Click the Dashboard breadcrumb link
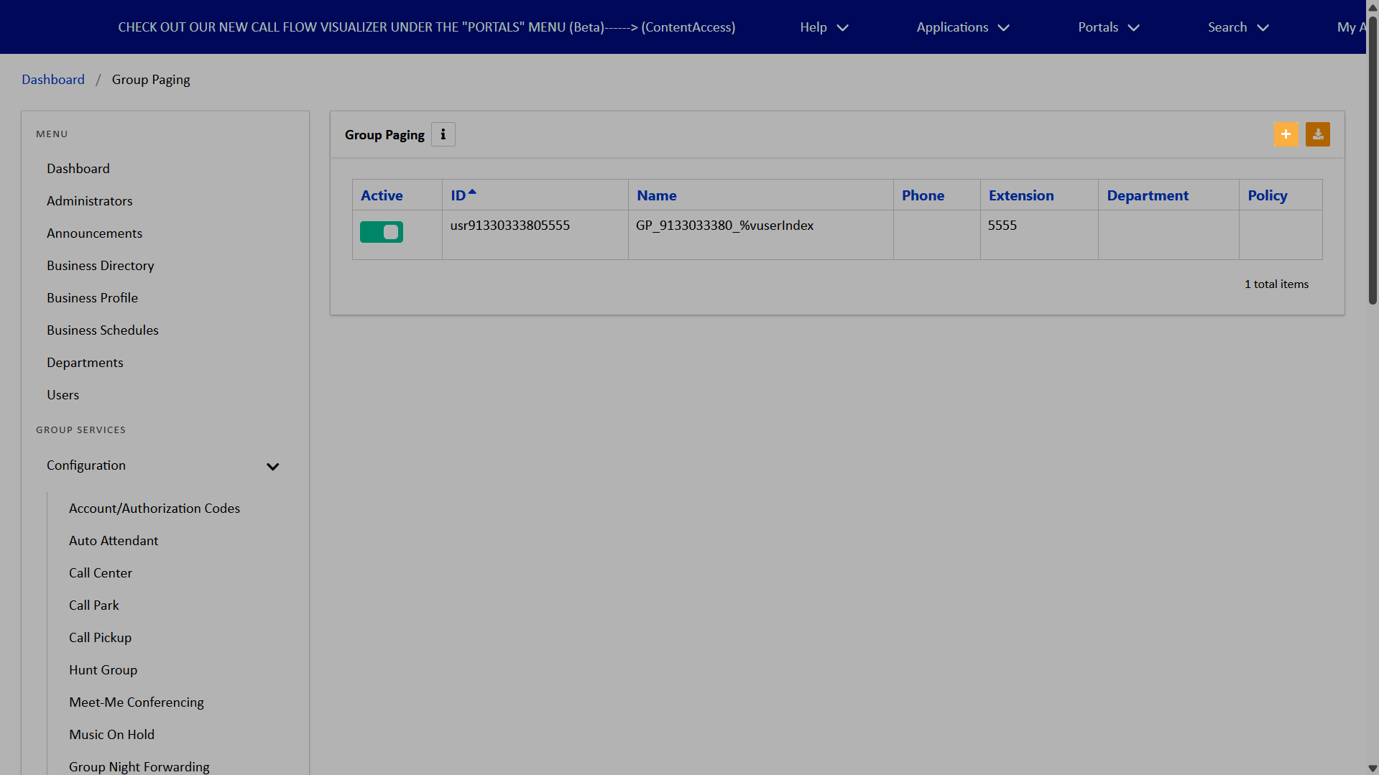Image resolution: width=1379 pixels, height=775 pixels. pyautogui.click(x=53, y=80)
